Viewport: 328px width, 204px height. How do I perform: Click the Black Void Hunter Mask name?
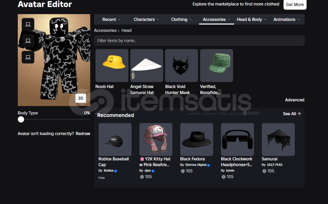(177, 90)
